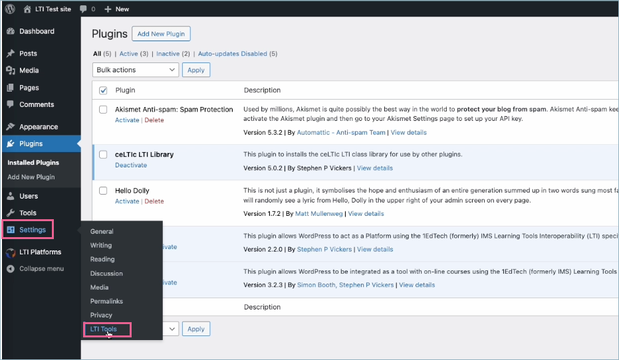Click the Add New Plugin button
Image resolution: width=619 pixels, height=360 pixels.
161,34
